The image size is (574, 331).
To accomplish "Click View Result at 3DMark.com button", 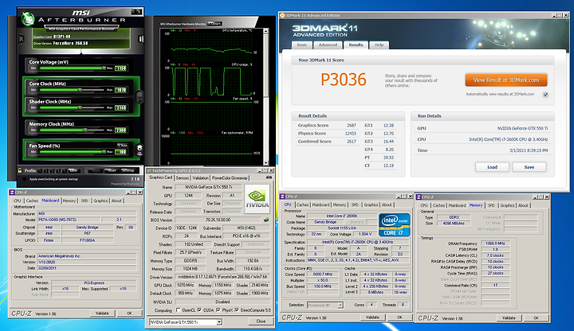I will point(506,80).
